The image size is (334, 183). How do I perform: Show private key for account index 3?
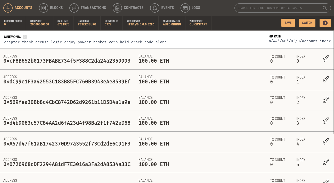click(x=326, y=121)
